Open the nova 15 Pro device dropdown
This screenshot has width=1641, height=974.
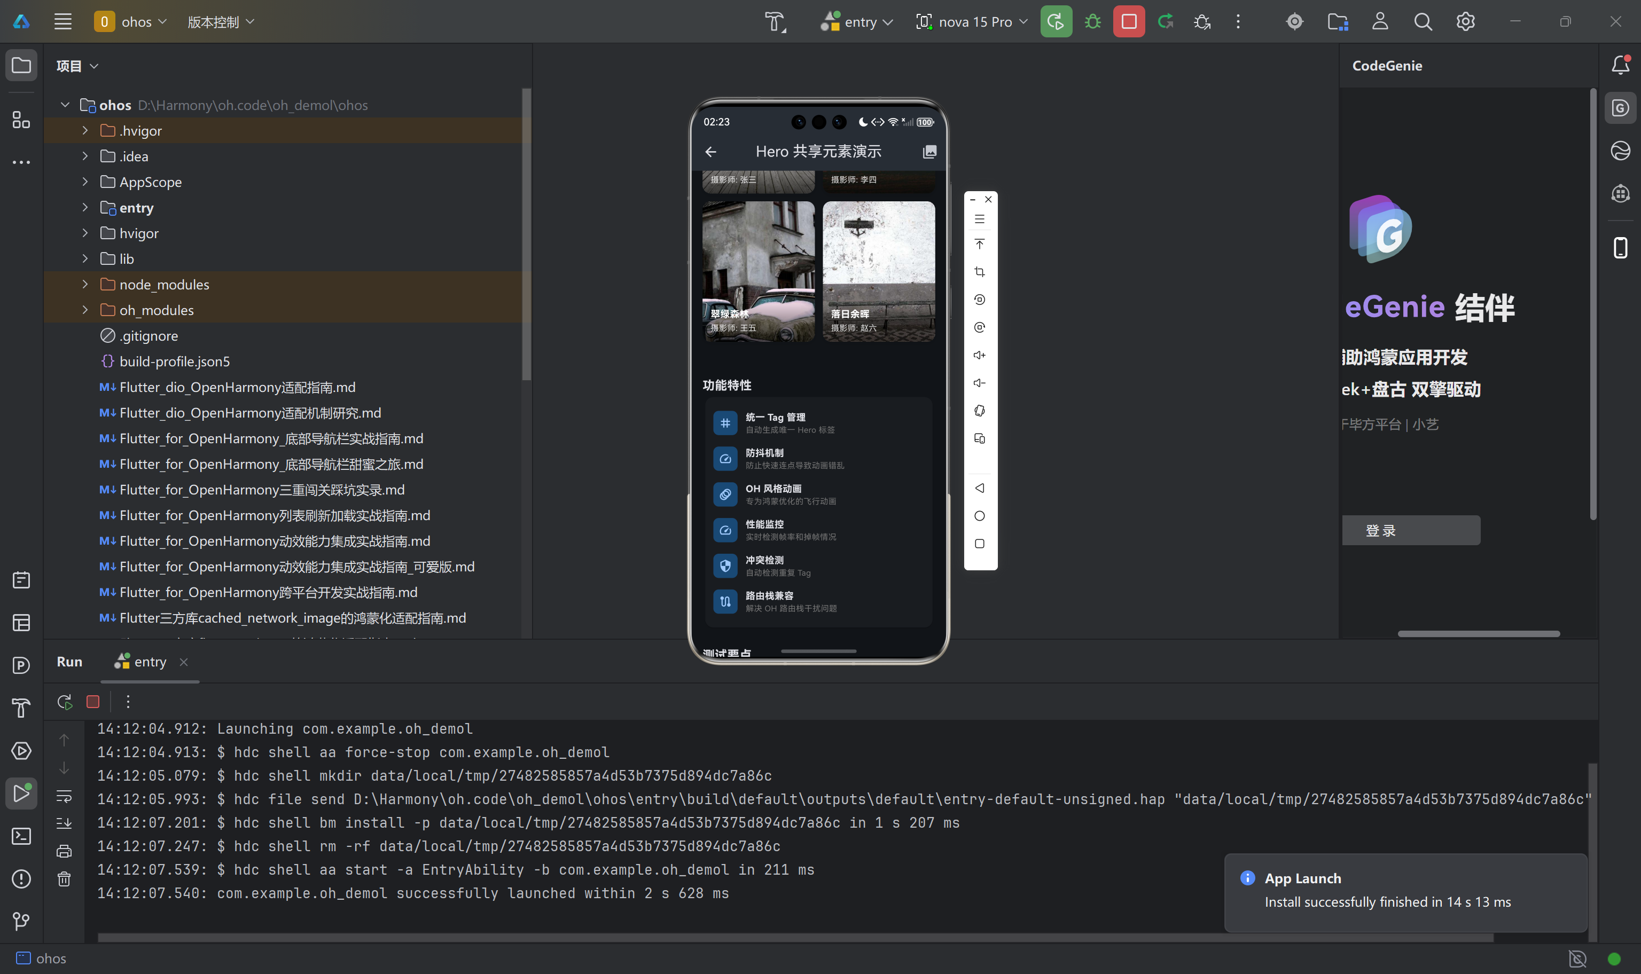tap(972, 22)
